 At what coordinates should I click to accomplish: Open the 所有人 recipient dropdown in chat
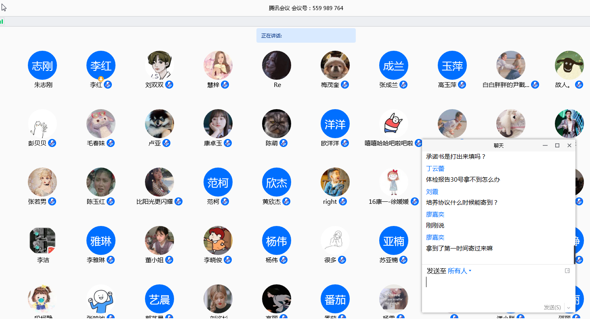click(x=459, y=271)
